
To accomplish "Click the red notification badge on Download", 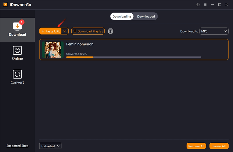I will (21, 22).
